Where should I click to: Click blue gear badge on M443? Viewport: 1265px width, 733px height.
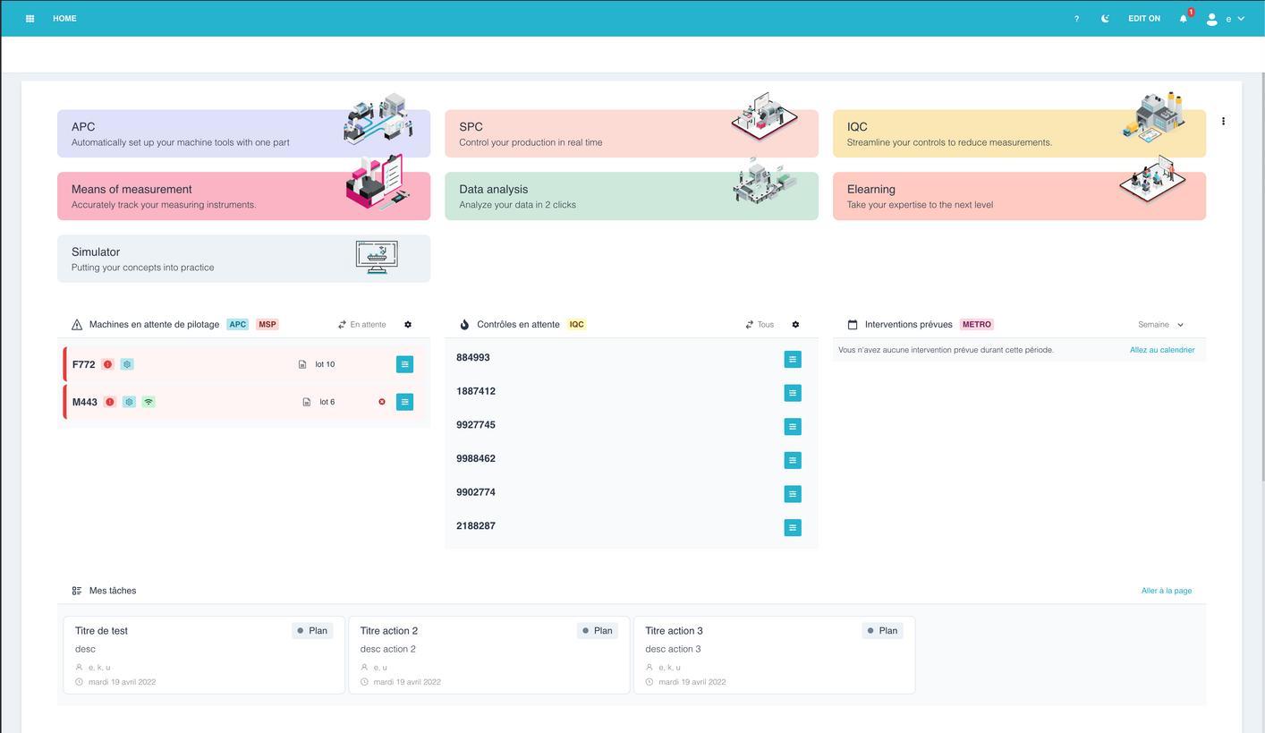[129, 402]
